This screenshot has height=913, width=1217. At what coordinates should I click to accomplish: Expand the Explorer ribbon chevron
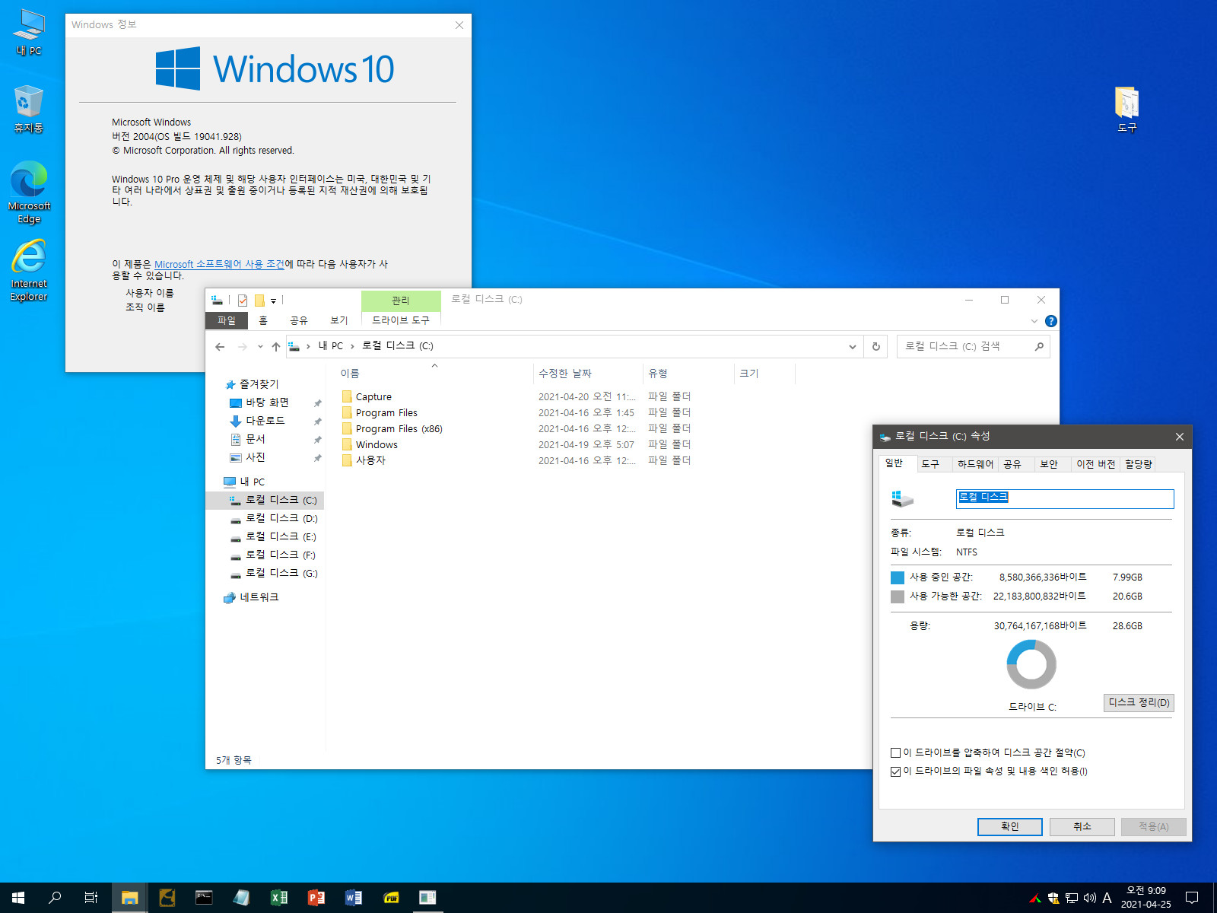pyautogui.click(x=1034, y=321)
